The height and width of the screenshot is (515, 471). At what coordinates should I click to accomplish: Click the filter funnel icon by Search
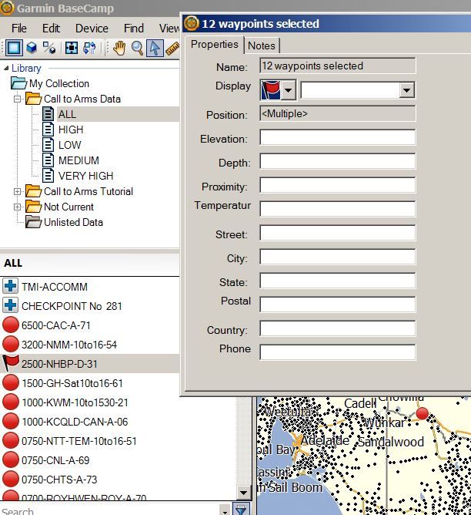241,510
